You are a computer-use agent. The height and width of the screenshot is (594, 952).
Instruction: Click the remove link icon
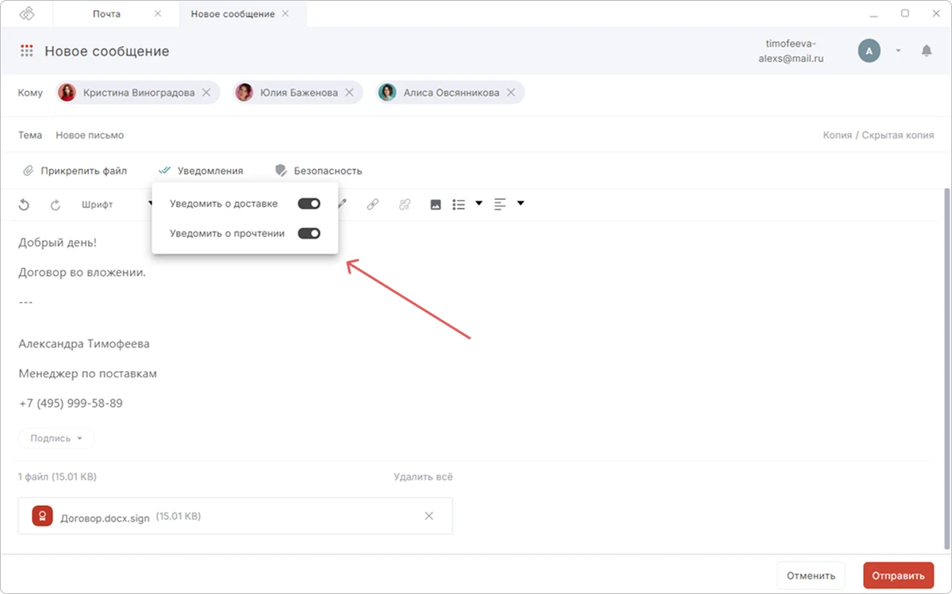point(404,205)
